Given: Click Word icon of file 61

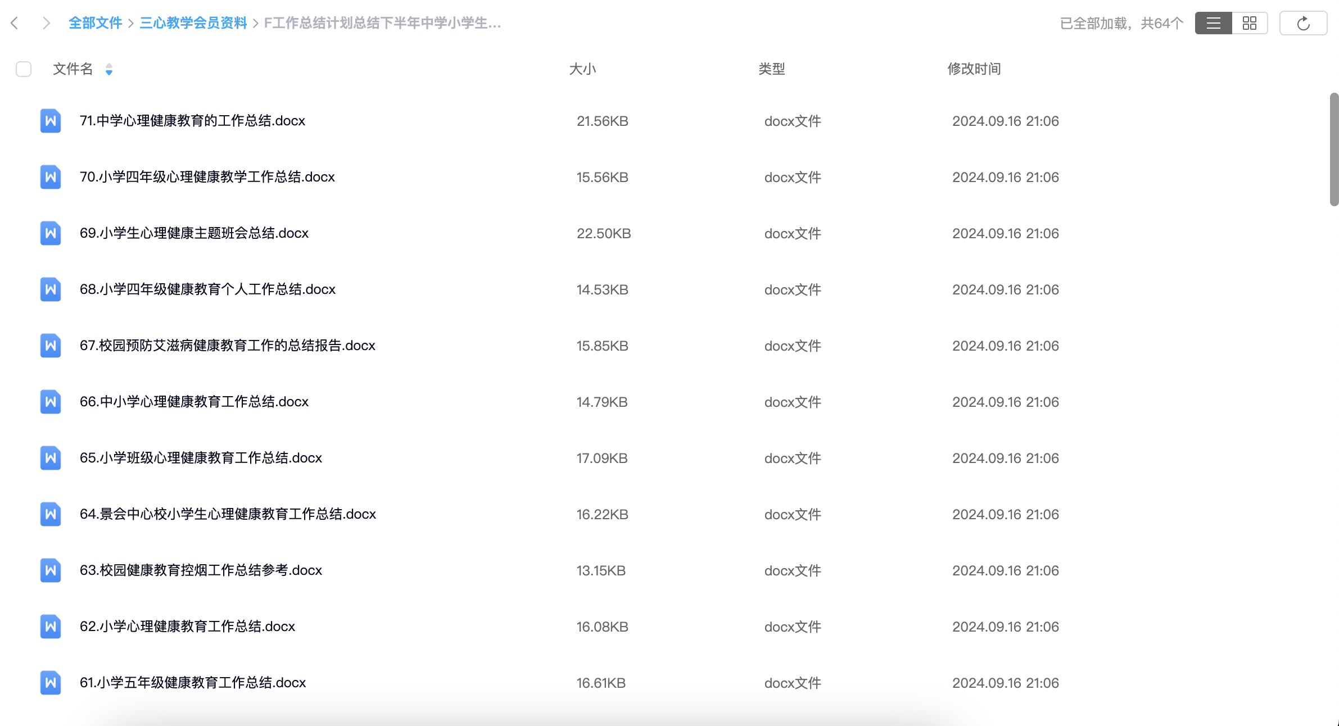Looking at the screenshot, I should 51,683.
